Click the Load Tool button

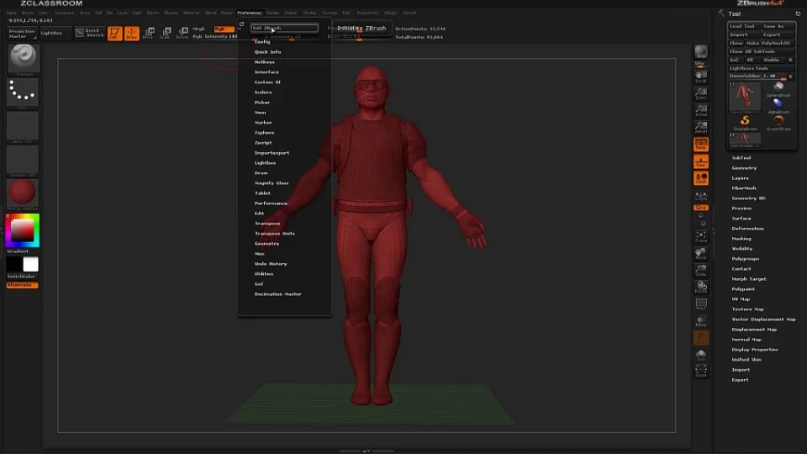coord(744,26)
